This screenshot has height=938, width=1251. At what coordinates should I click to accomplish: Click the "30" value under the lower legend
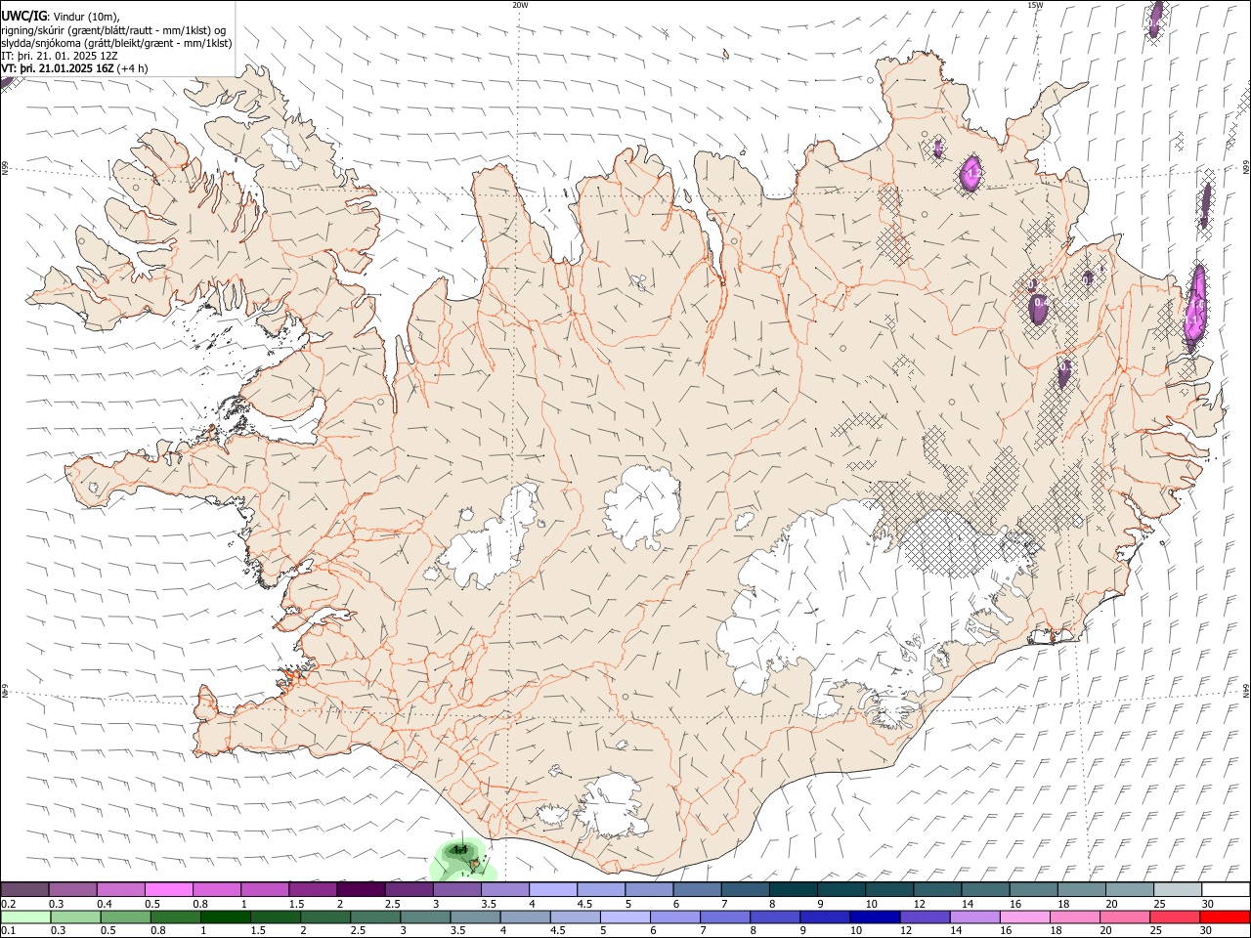click(1207, 930)
